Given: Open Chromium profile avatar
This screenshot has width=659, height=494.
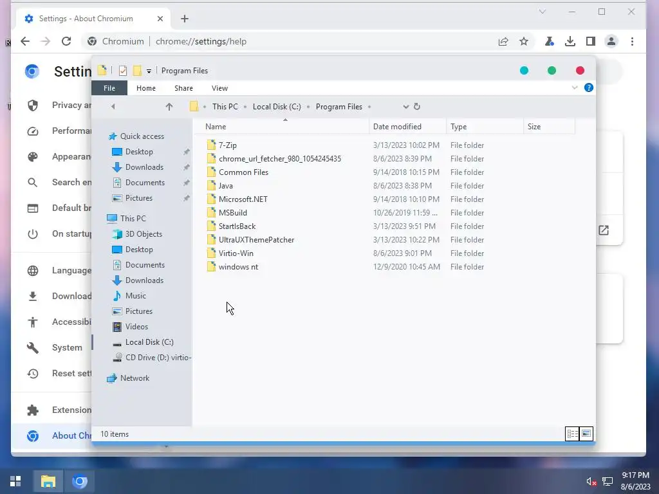Looking at the screenshot, I should click(x=611, y=41).
